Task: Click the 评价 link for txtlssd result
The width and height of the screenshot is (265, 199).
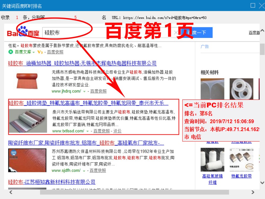Action: (x=117, y=131)
